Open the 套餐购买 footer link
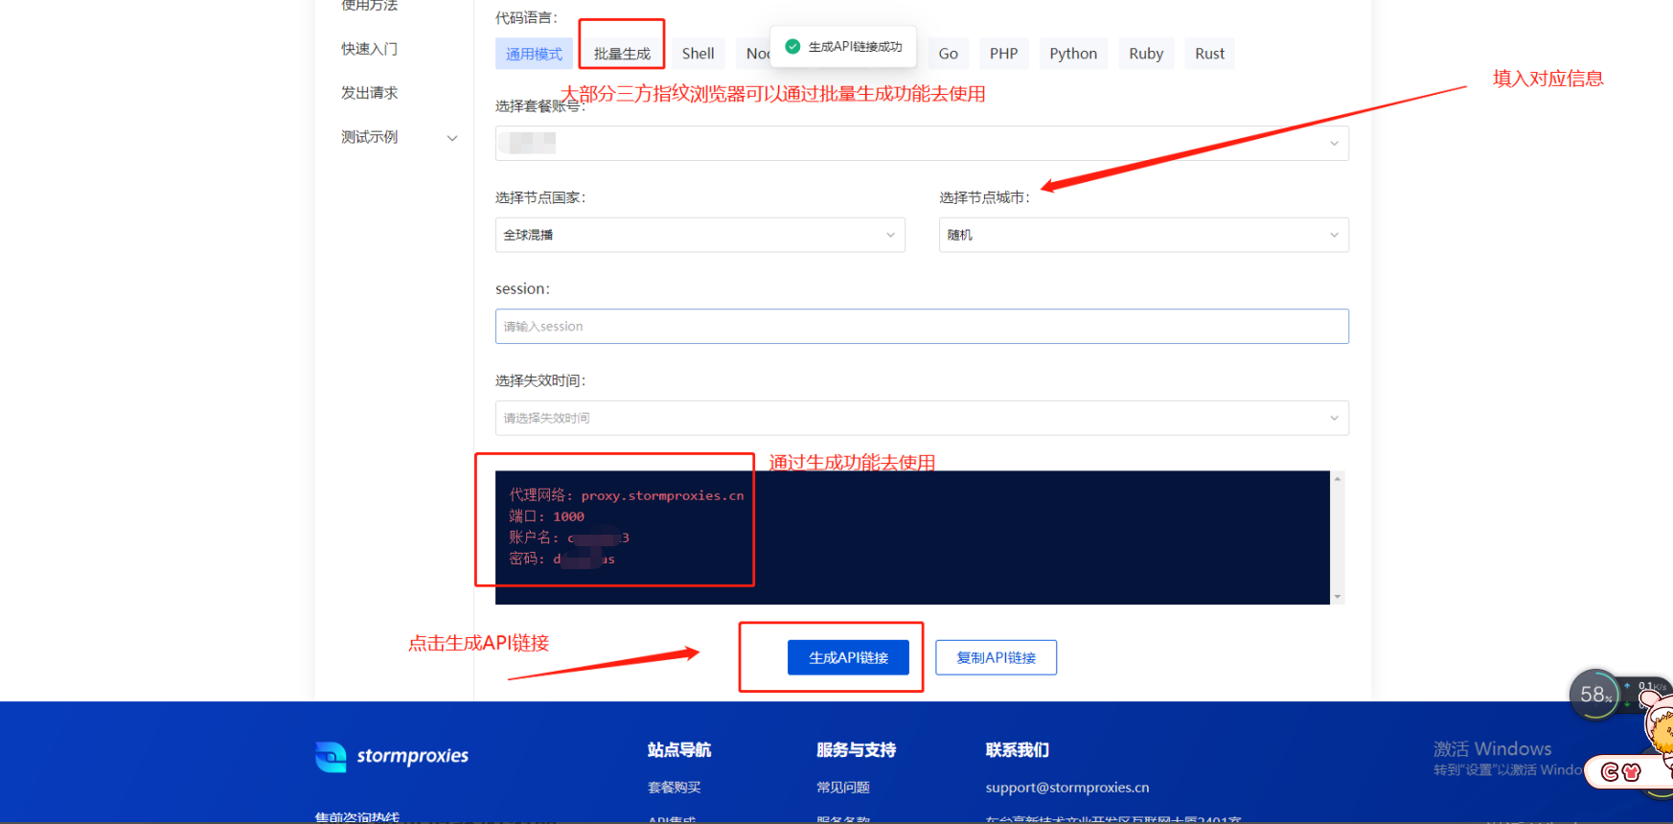This screenshot has width=1673, height=824. [x=674, y=788]
